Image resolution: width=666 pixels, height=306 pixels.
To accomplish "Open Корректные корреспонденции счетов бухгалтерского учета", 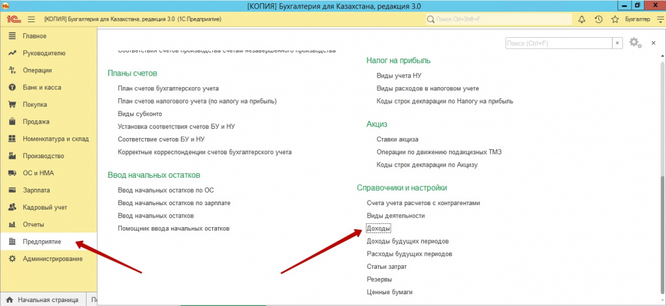I will [204, 152].
